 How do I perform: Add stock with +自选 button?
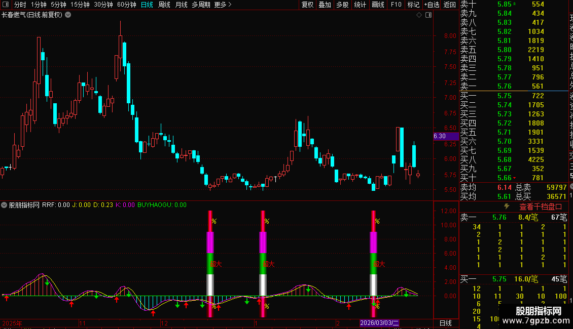tap(432, 5)
